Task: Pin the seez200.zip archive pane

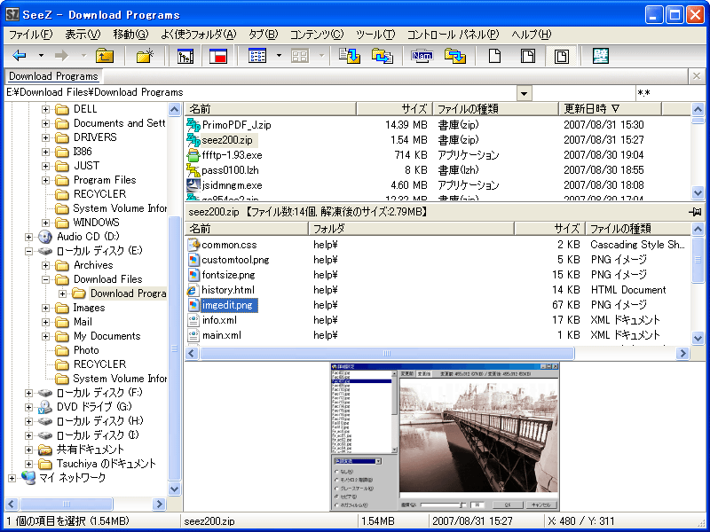Action: point(696,212)
